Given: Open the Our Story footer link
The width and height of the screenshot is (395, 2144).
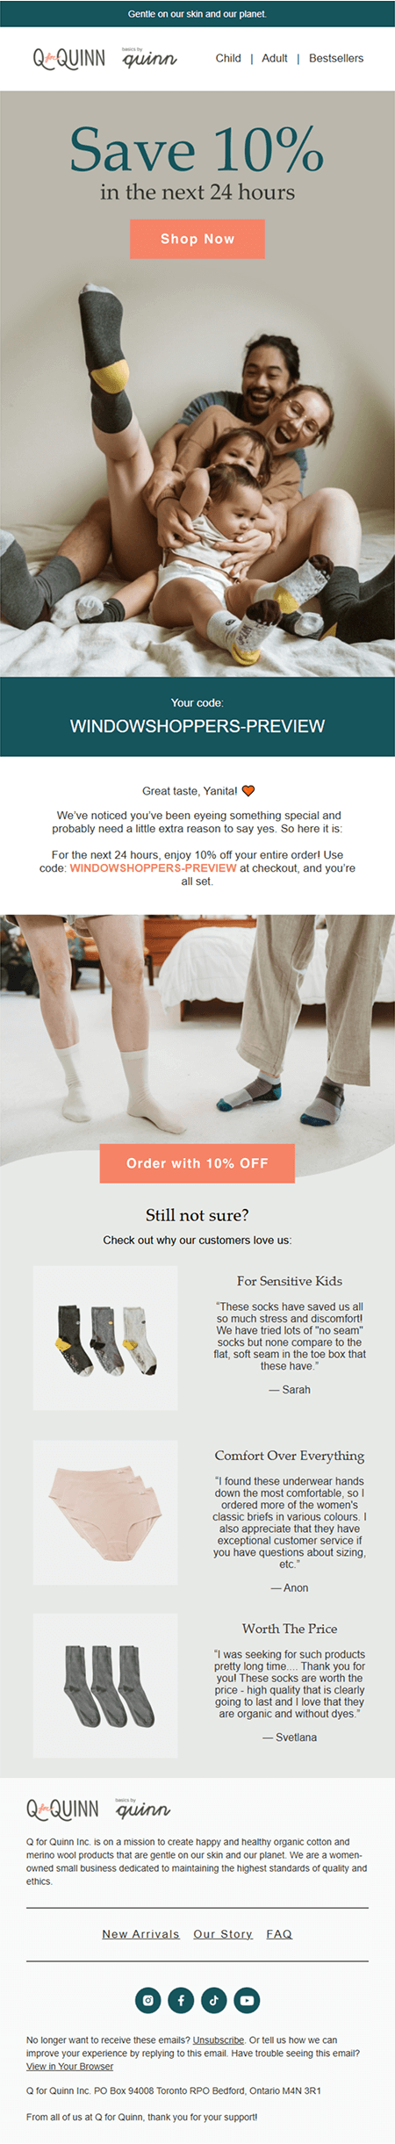Looking at the screenshot, I should coord(223,1933).
